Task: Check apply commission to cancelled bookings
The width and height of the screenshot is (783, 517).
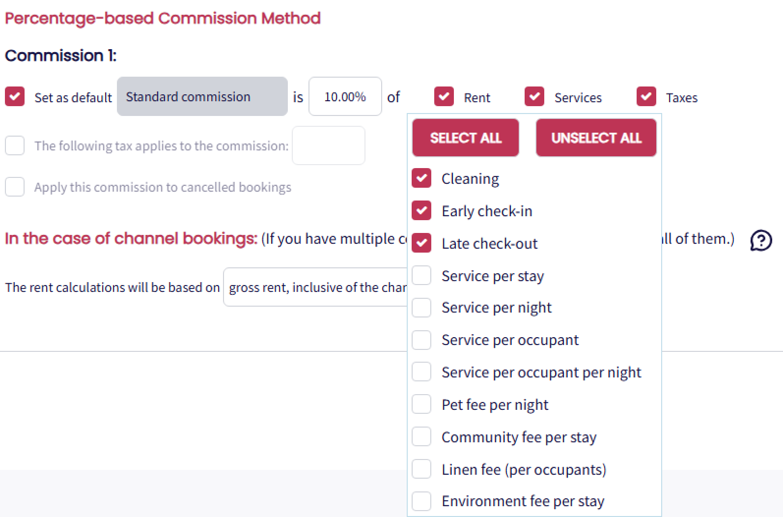Action: pos(15,187)
